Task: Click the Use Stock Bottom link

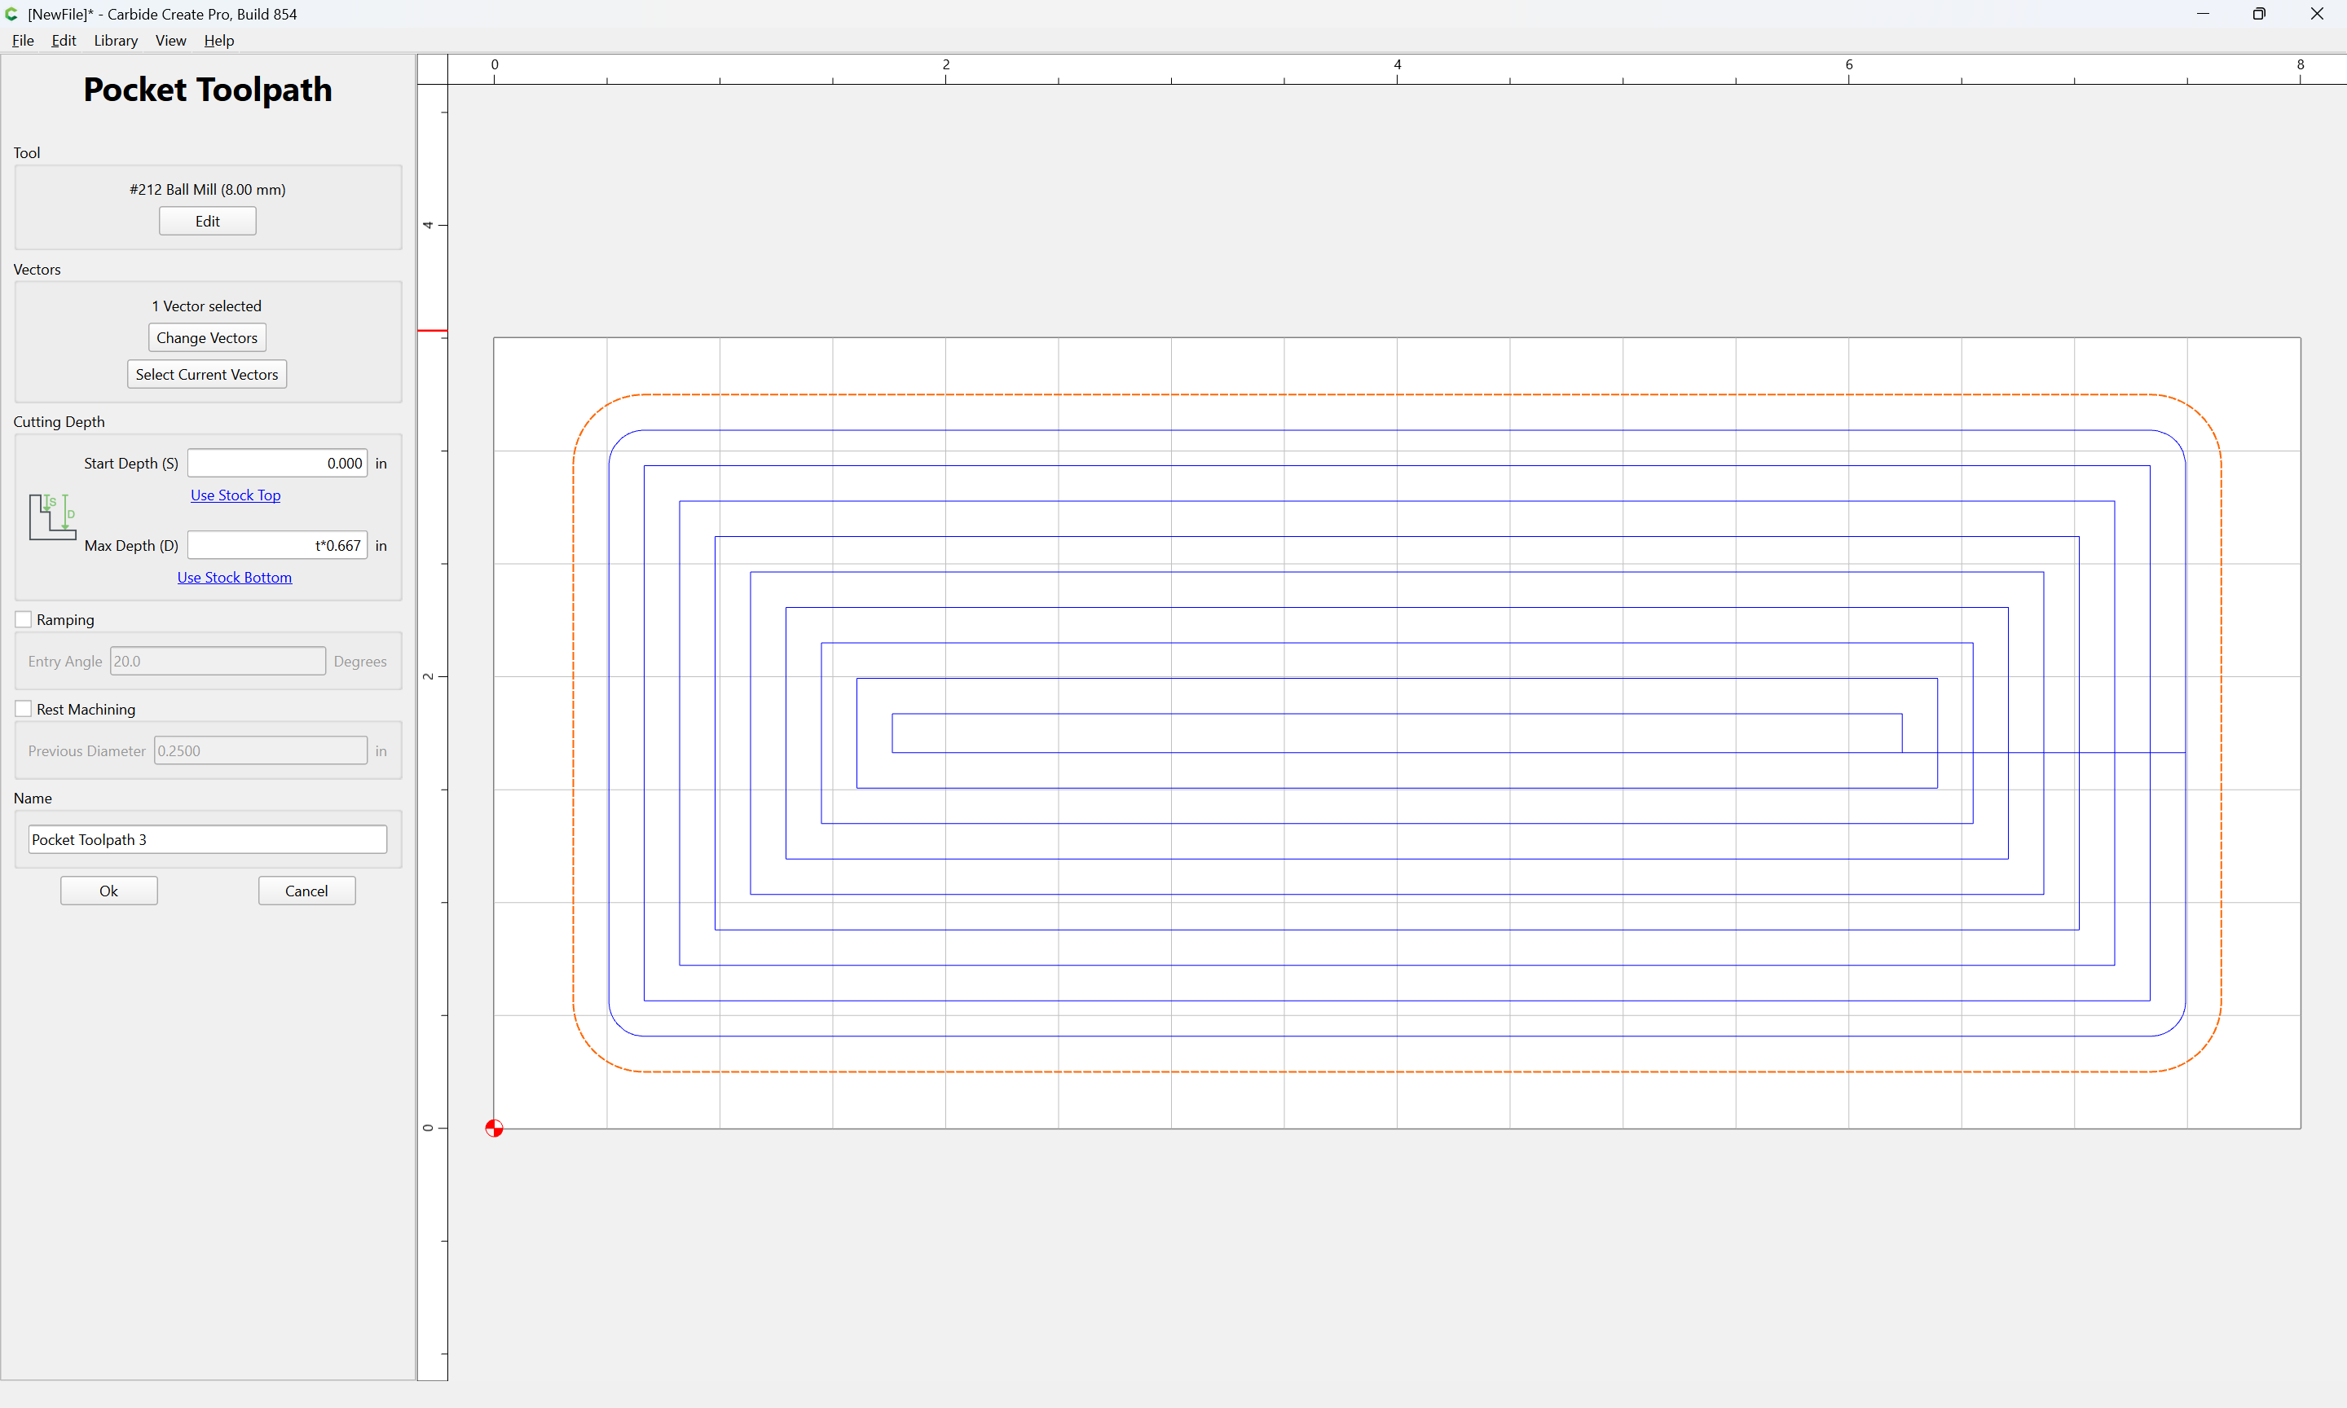Action: (235, 578)
